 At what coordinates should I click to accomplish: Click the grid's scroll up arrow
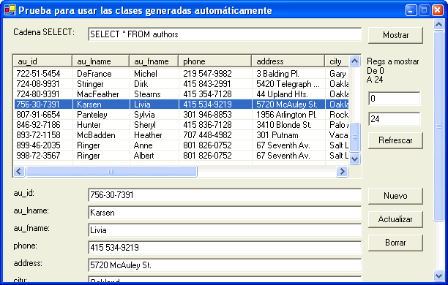point(354,61)
